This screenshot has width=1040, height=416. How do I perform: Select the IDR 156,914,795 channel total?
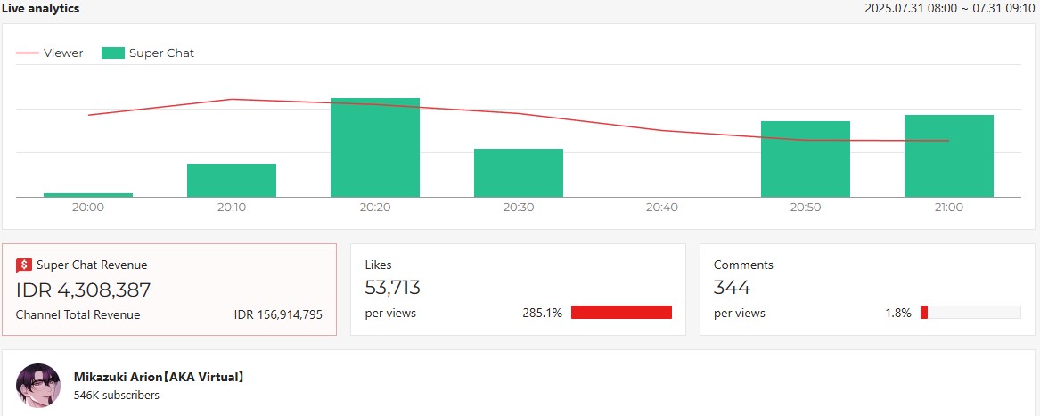[279, 315]
